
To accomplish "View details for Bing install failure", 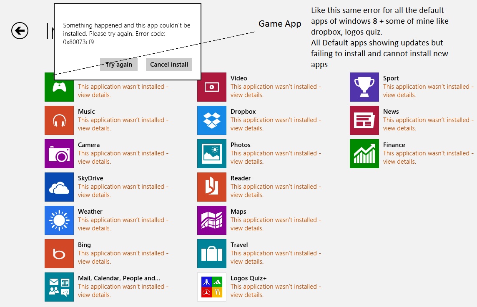I will [123, 257].
